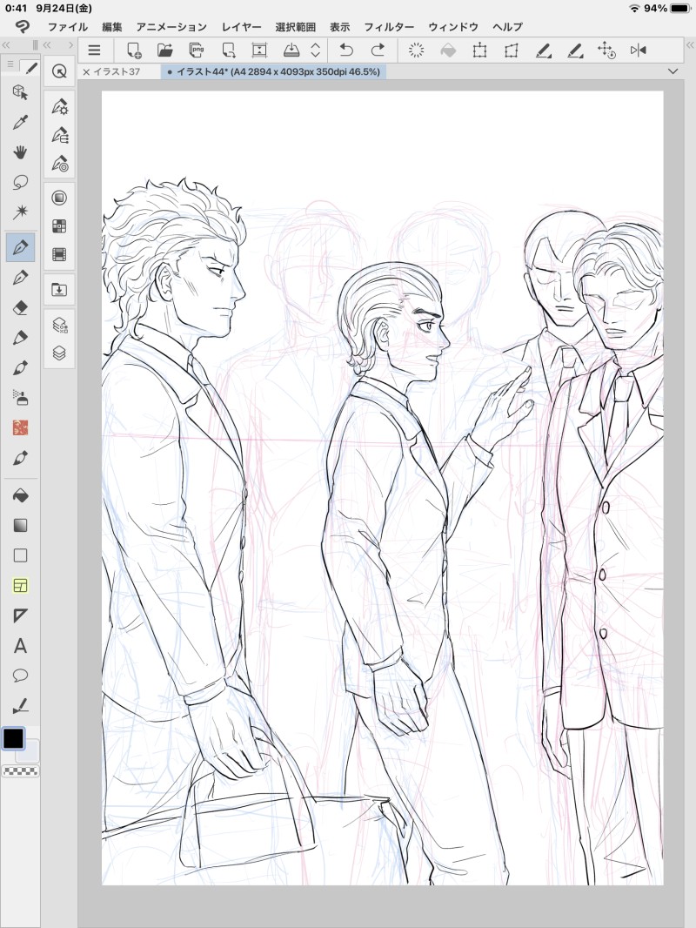The width and height of the screenshot is (696, 928).
Task: Open the Brush size palette icon
Action: point(59,164)
